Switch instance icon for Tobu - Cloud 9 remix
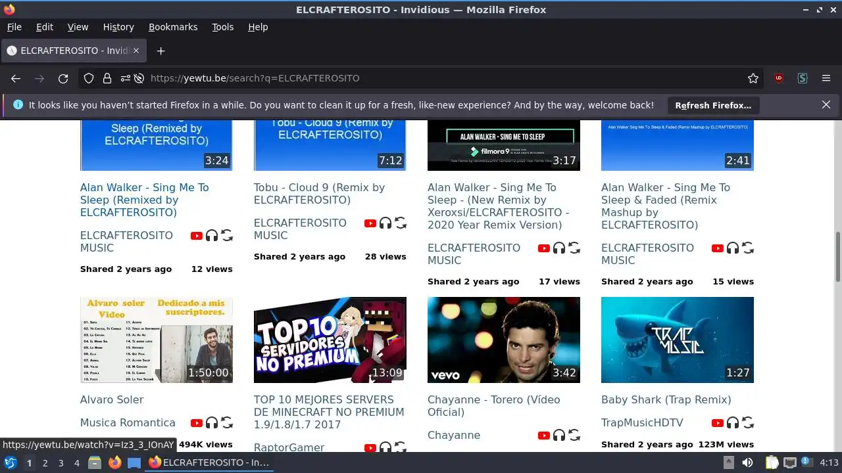842x473 pixels. pos(401,223)
